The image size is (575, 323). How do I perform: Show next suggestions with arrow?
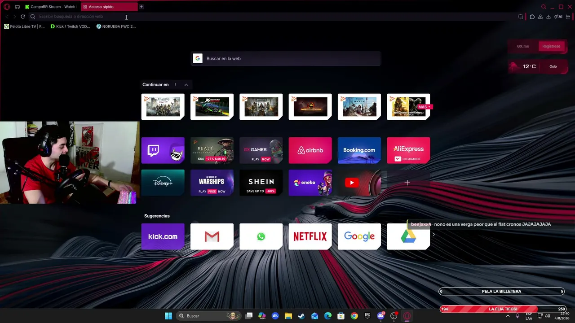(x=433, y=235)
